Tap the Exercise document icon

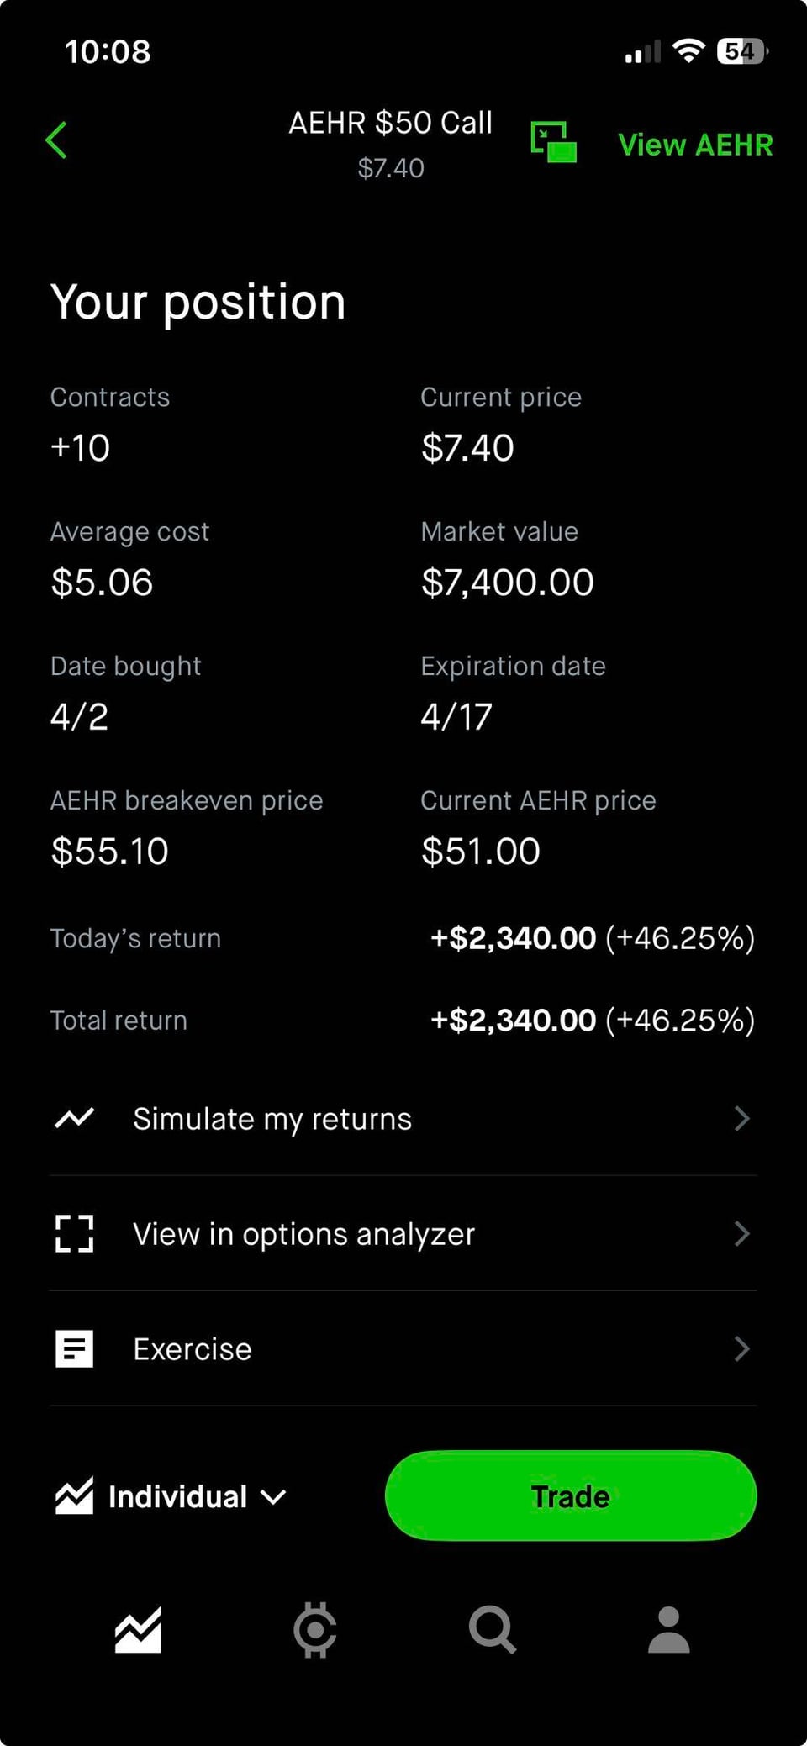[75, 1348]
